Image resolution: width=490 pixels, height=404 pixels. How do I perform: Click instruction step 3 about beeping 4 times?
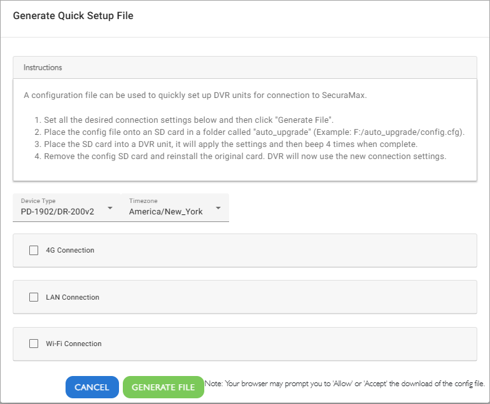(226, 144)
